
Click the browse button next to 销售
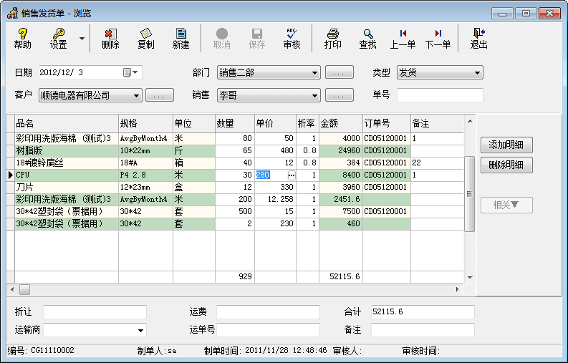tap(340, 95)
